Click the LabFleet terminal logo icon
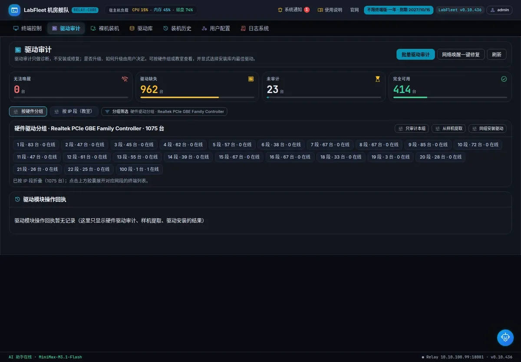521x362 pixels. (x=14, y=10)
